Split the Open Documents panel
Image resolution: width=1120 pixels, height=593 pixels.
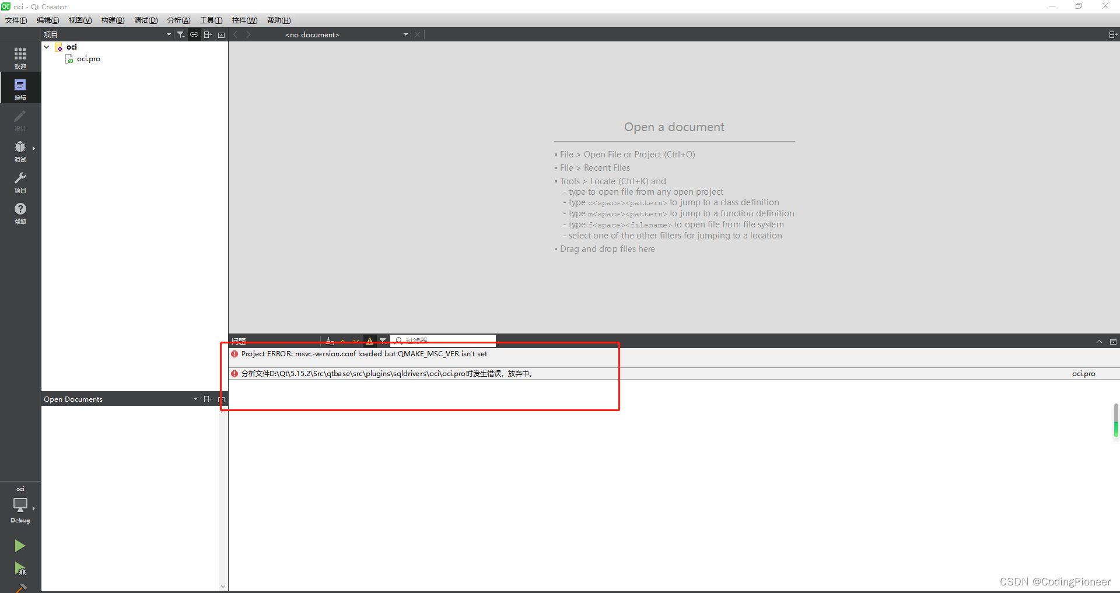point(208,399)
